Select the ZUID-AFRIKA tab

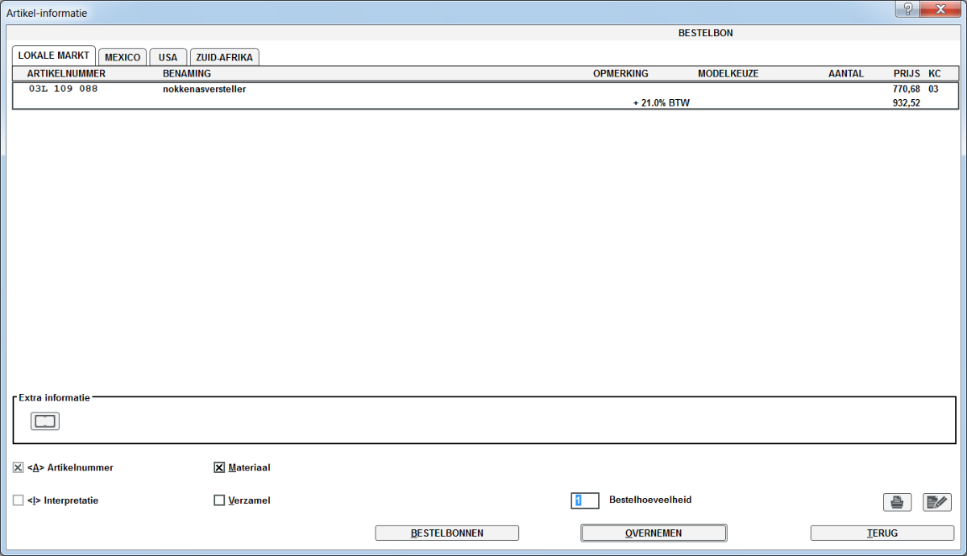pos(224,57)
